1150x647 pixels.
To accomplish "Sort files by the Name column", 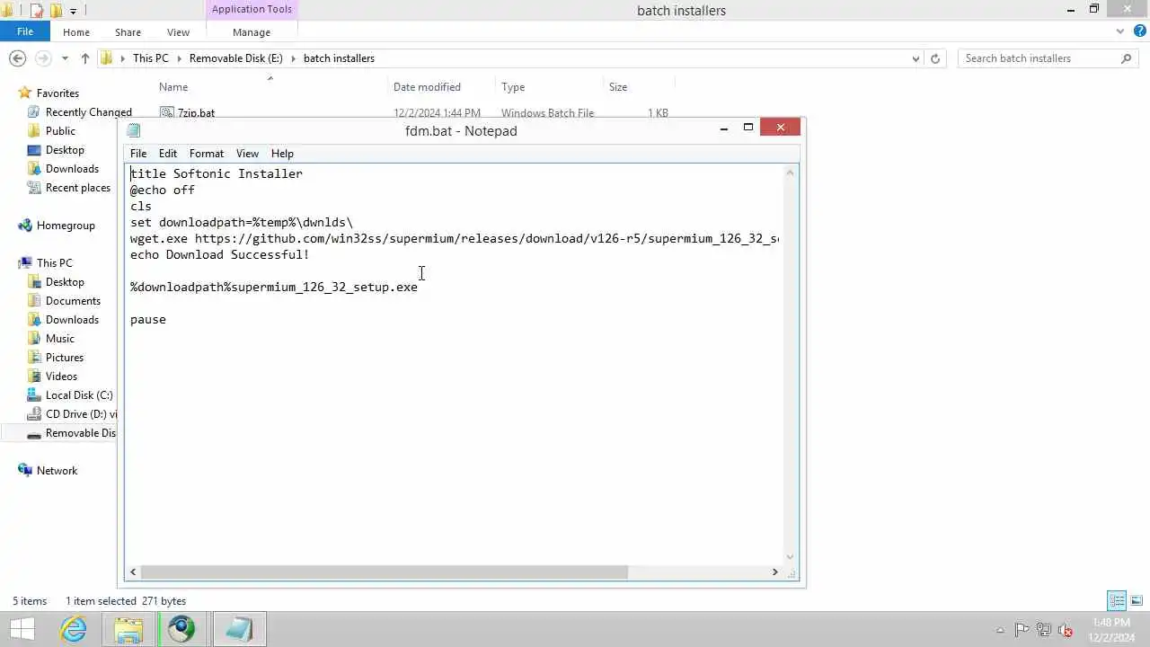I will (x=173, y=87).
